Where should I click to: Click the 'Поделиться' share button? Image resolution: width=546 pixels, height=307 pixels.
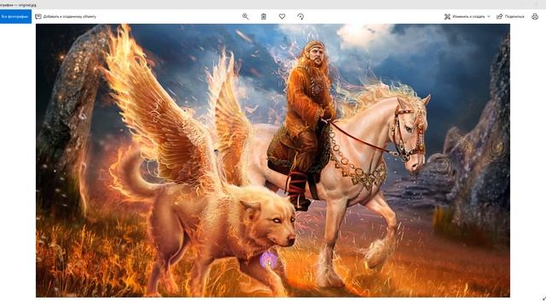coord(510,16)
